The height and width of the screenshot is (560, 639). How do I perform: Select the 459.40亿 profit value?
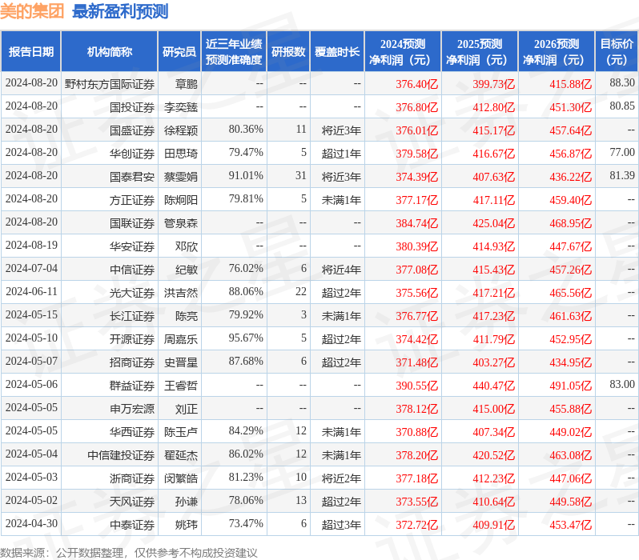(x=570, y=200)
